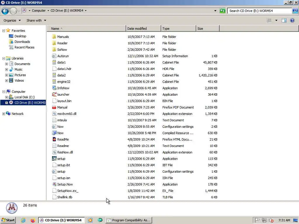Select the ResNow.dll file name
The height and width of the screenshot is (224, 299).
coord(65,152)
